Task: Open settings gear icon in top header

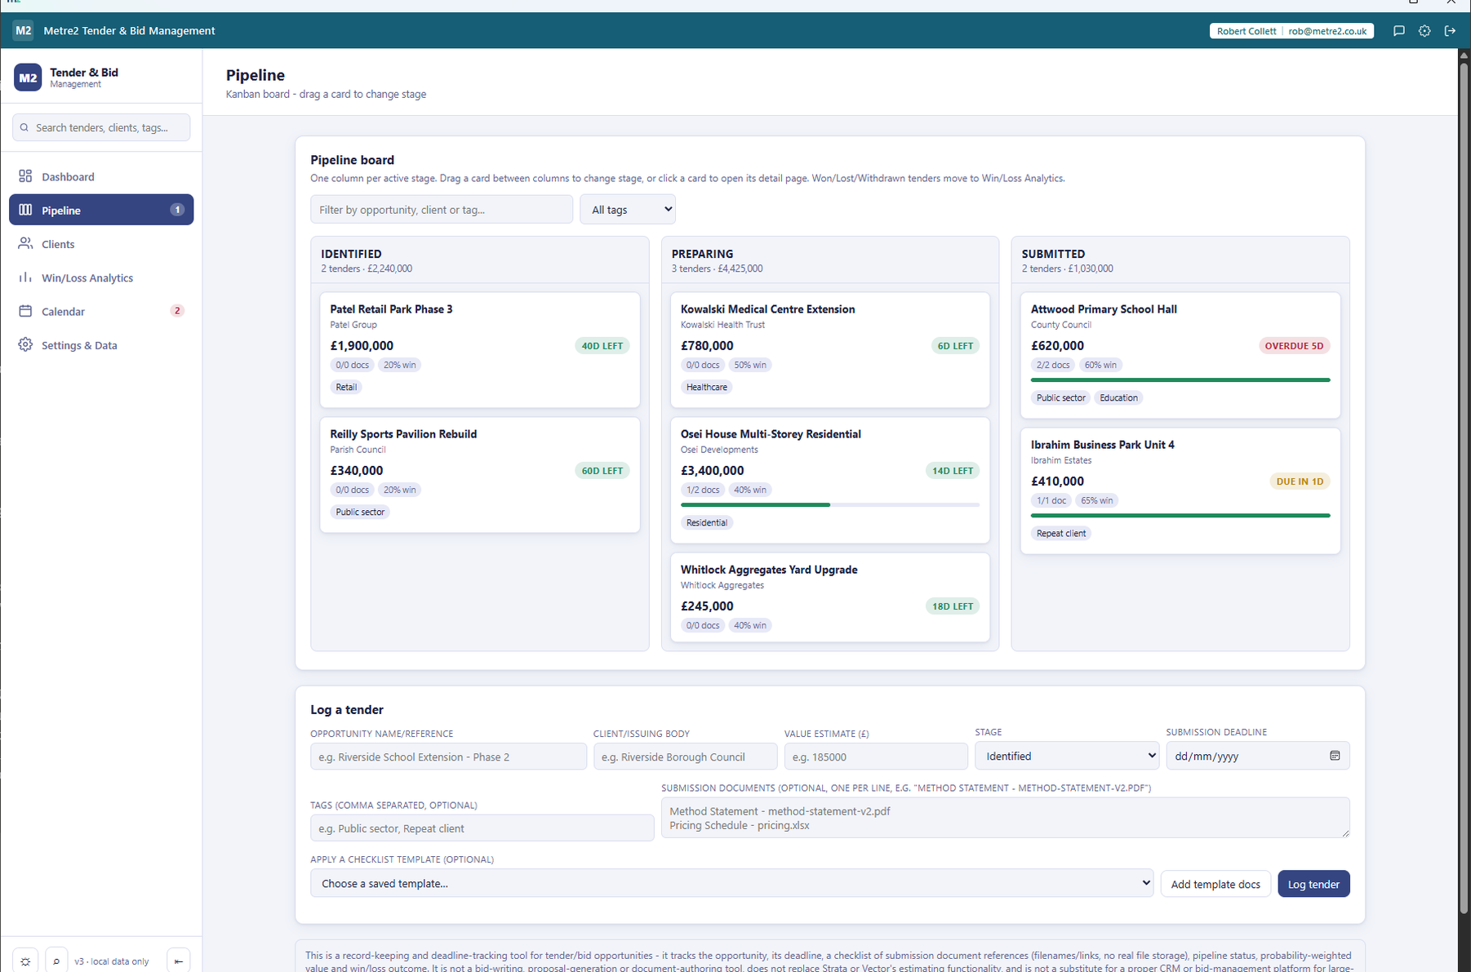Action: point(1424,31)
